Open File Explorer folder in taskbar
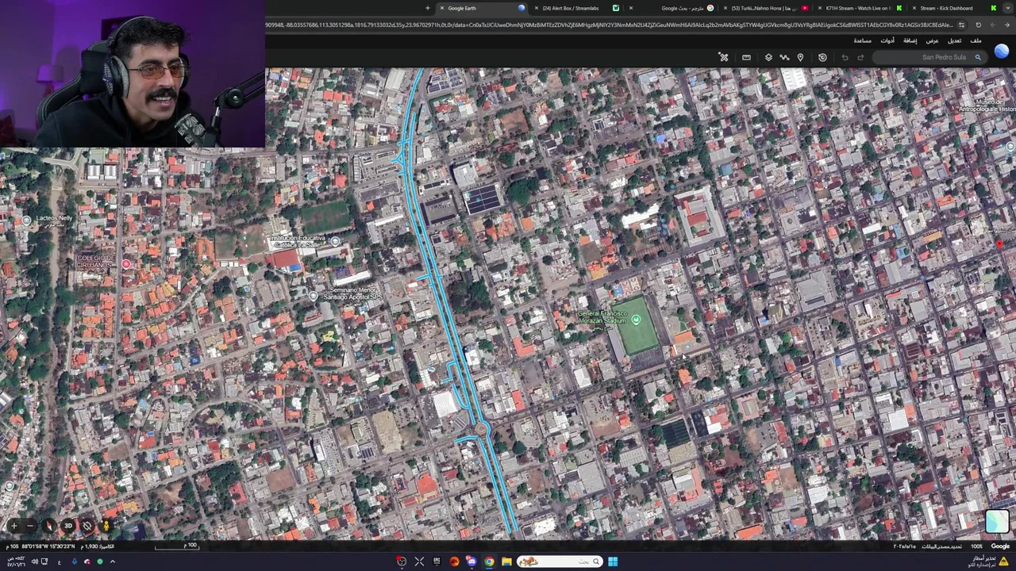 (x=506, y=561)
